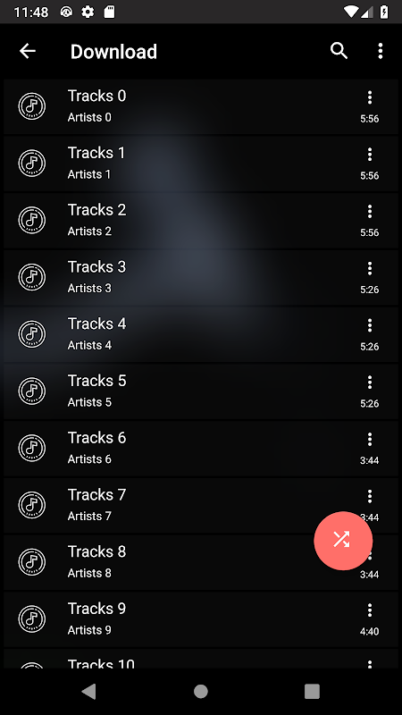Select the Tracks 6 list item
The height and width of the screenshot is (715, 402).
[x=201, y=449]
